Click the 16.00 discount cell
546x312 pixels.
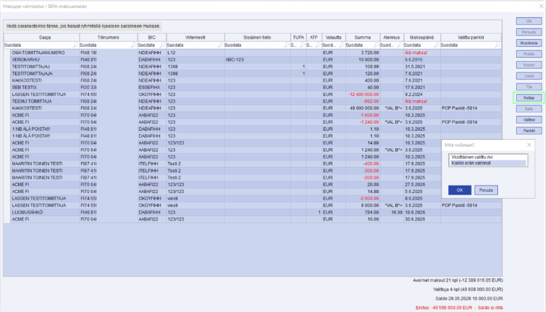click(x=392, y=212)
